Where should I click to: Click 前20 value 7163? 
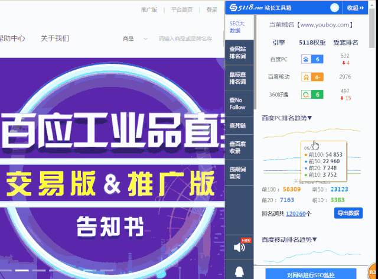click(x=287, y=200)
